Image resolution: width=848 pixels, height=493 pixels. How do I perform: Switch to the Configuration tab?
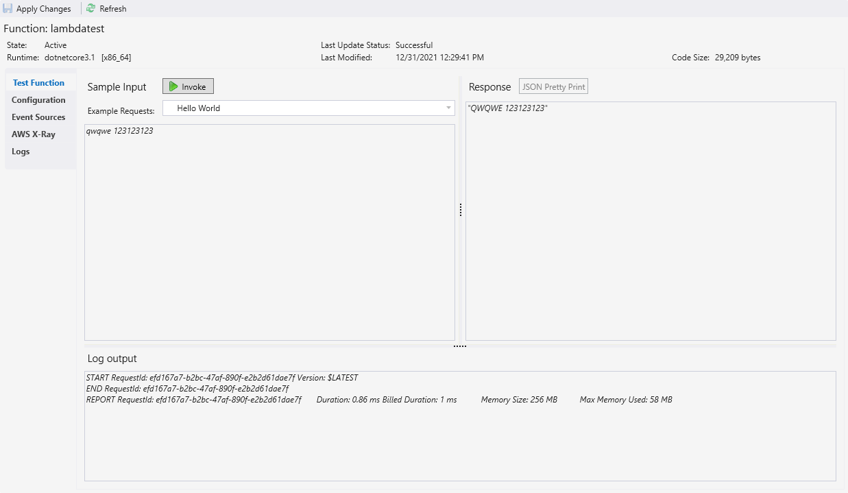pyautogui.click(x=38, y=100)
